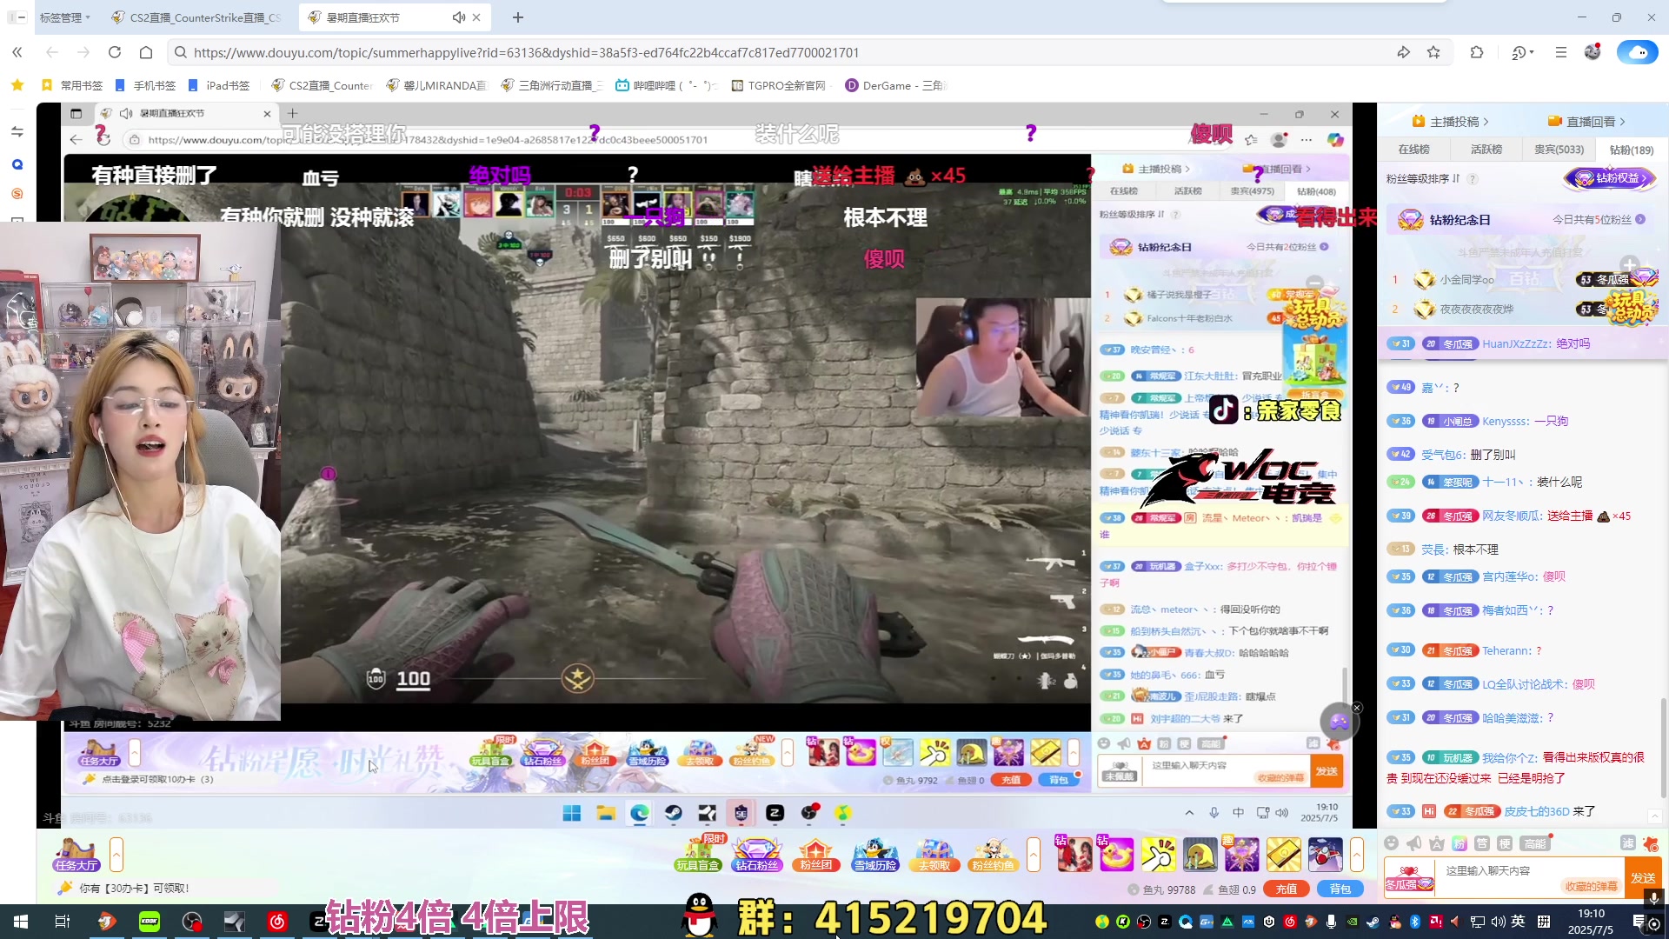
Task: Open 去领取 reward icon
Action: [934, 855]
